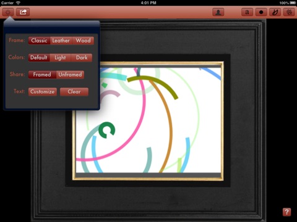Select Framed sharing mode

point(42,75)
